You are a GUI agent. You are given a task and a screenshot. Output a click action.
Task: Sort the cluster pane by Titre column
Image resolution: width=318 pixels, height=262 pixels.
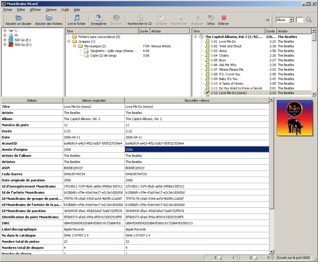(102, 31)
